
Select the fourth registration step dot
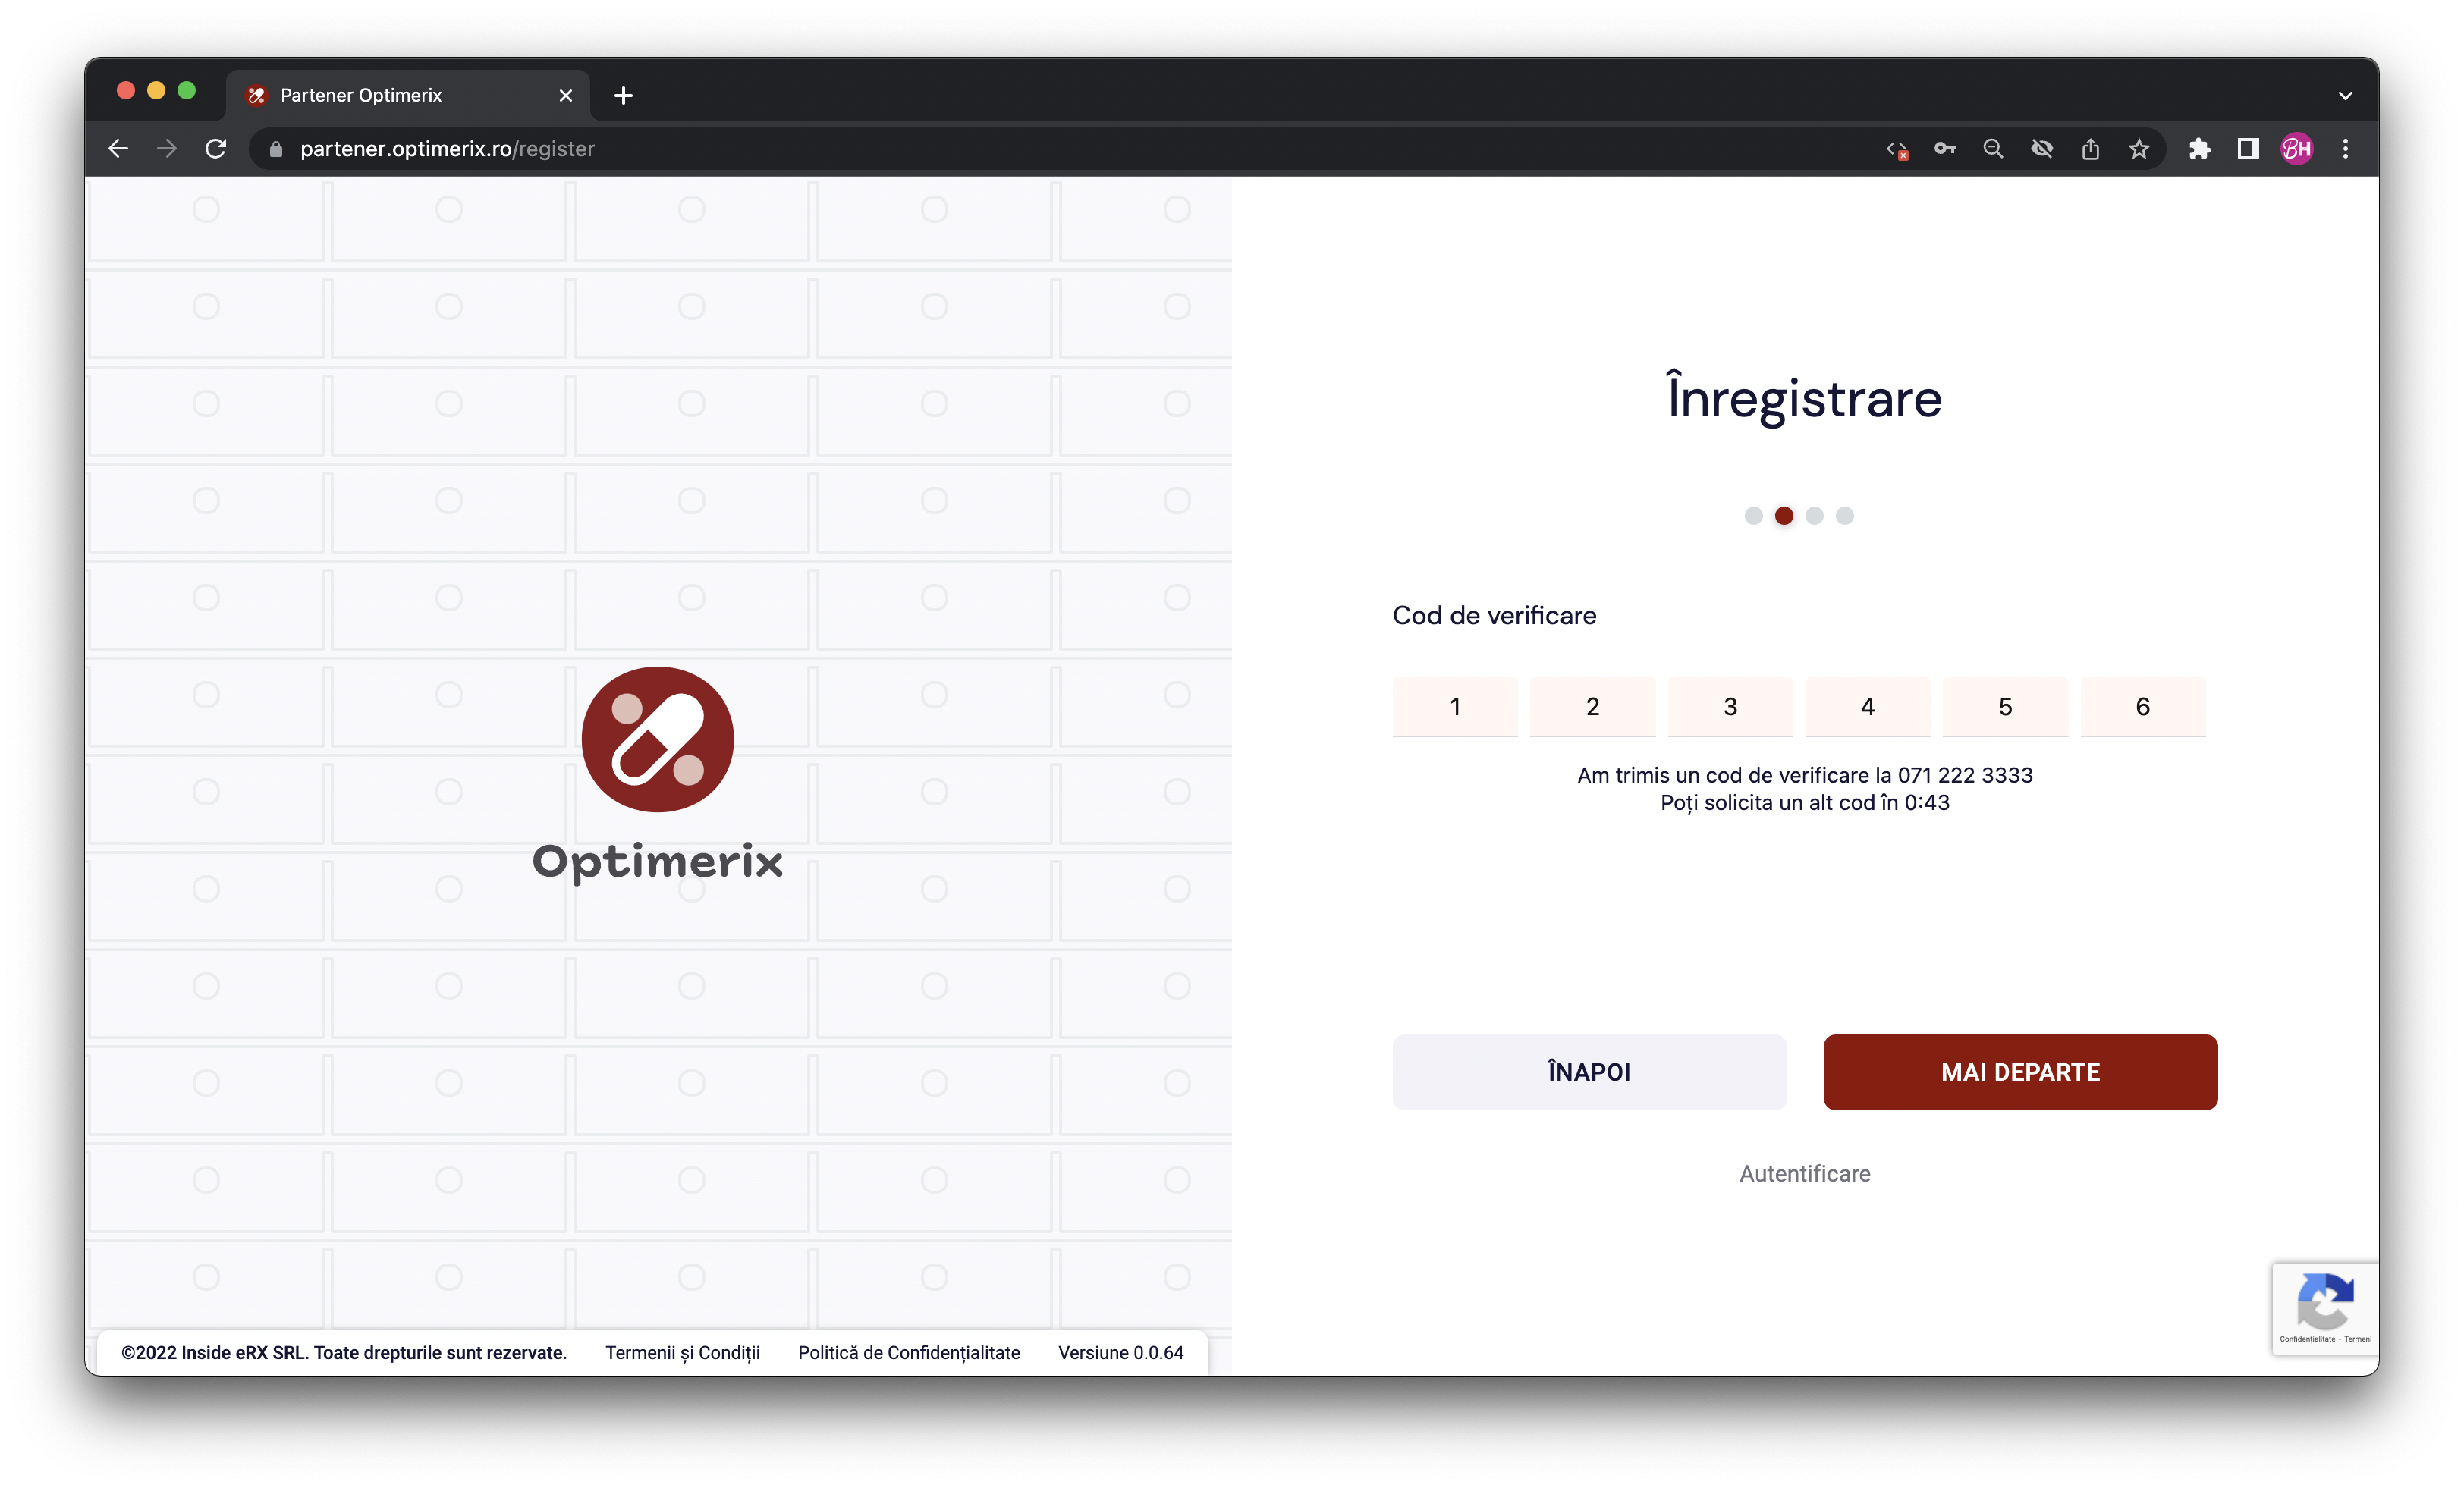click(x=1845, y=516)
